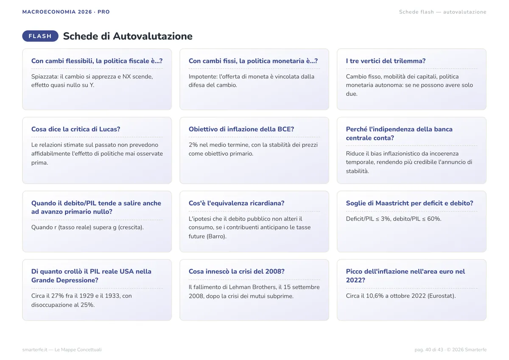
Task: Select the question "Soglie di Maastricht per deficit e debito?"
Action: (410, 203)
